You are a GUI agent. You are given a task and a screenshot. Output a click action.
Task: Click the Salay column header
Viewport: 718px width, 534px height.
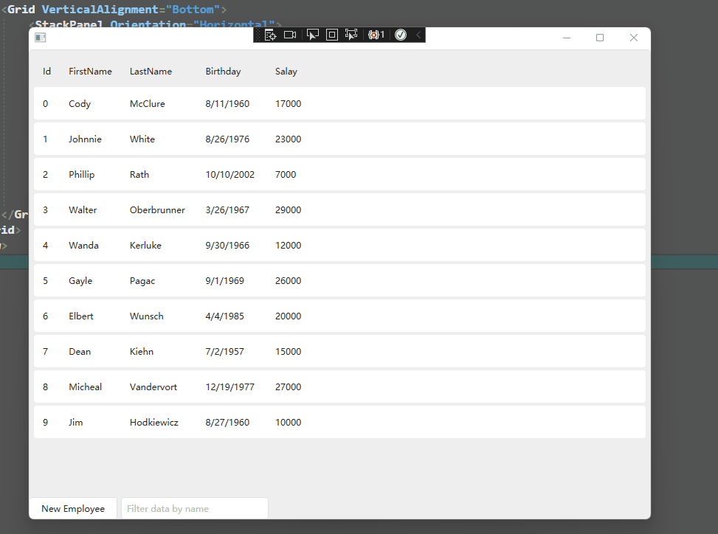coord(286,72)
